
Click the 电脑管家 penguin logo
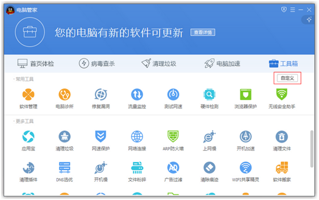coord(10,10)
